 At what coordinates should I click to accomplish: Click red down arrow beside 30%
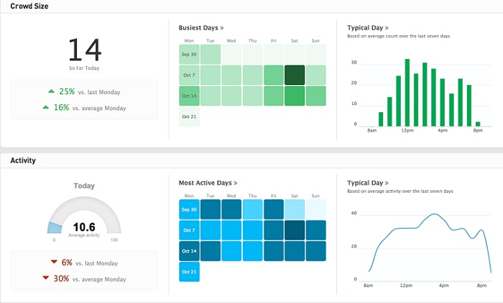tap(46, 279)
